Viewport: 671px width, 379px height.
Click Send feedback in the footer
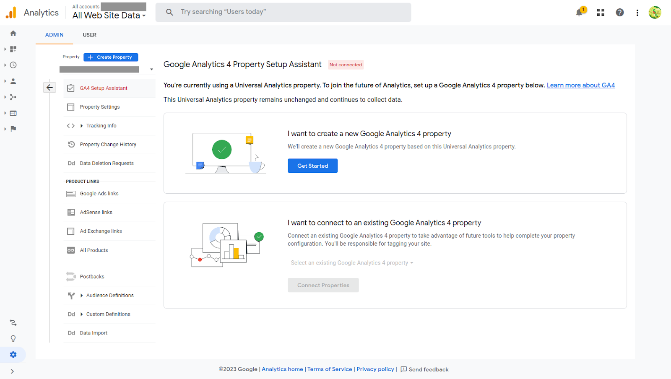point(424,369)
